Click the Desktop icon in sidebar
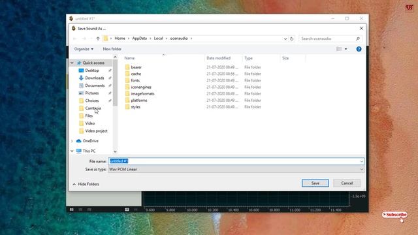Viewport: 418px width, 235px height. coord(81,70)
